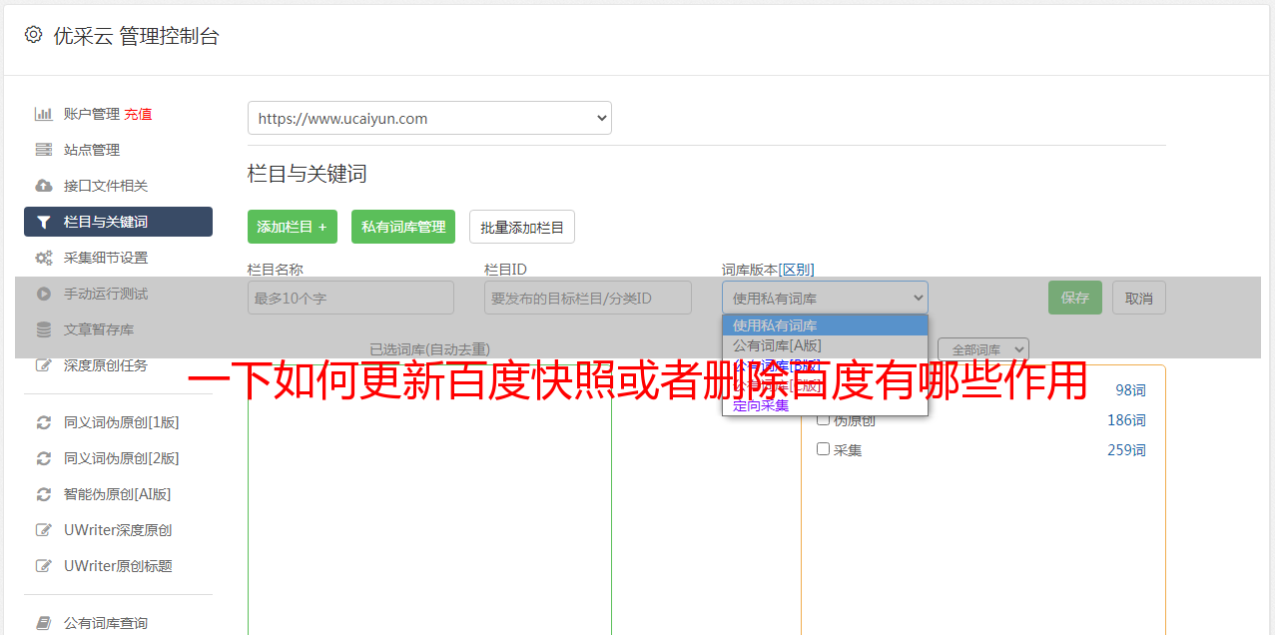Click the funnel icon for 栏目与关键词
Image resolution: width=1275 pixels, height=635 pixels.
(x=43, y=222)
